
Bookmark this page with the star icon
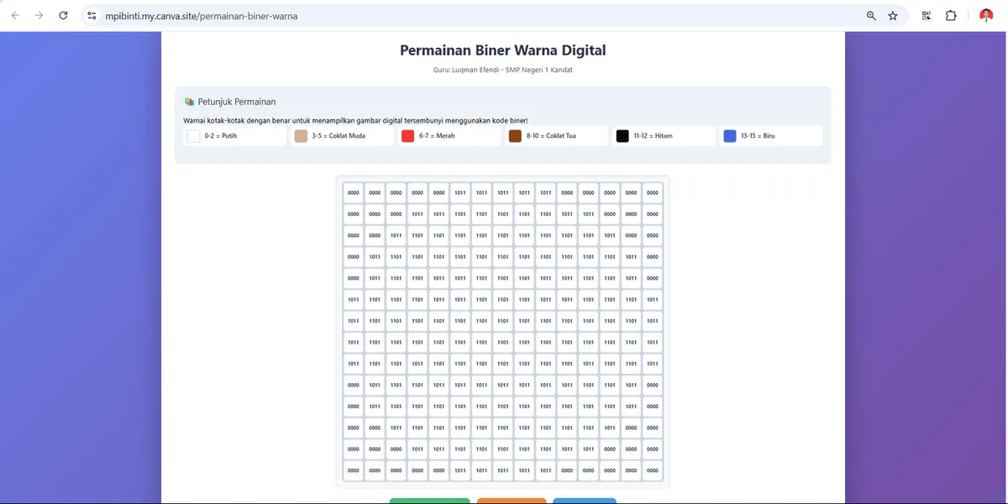point(893,16)
